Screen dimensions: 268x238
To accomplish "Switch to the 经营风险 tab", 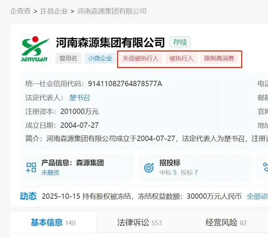I will click(226, 223).
